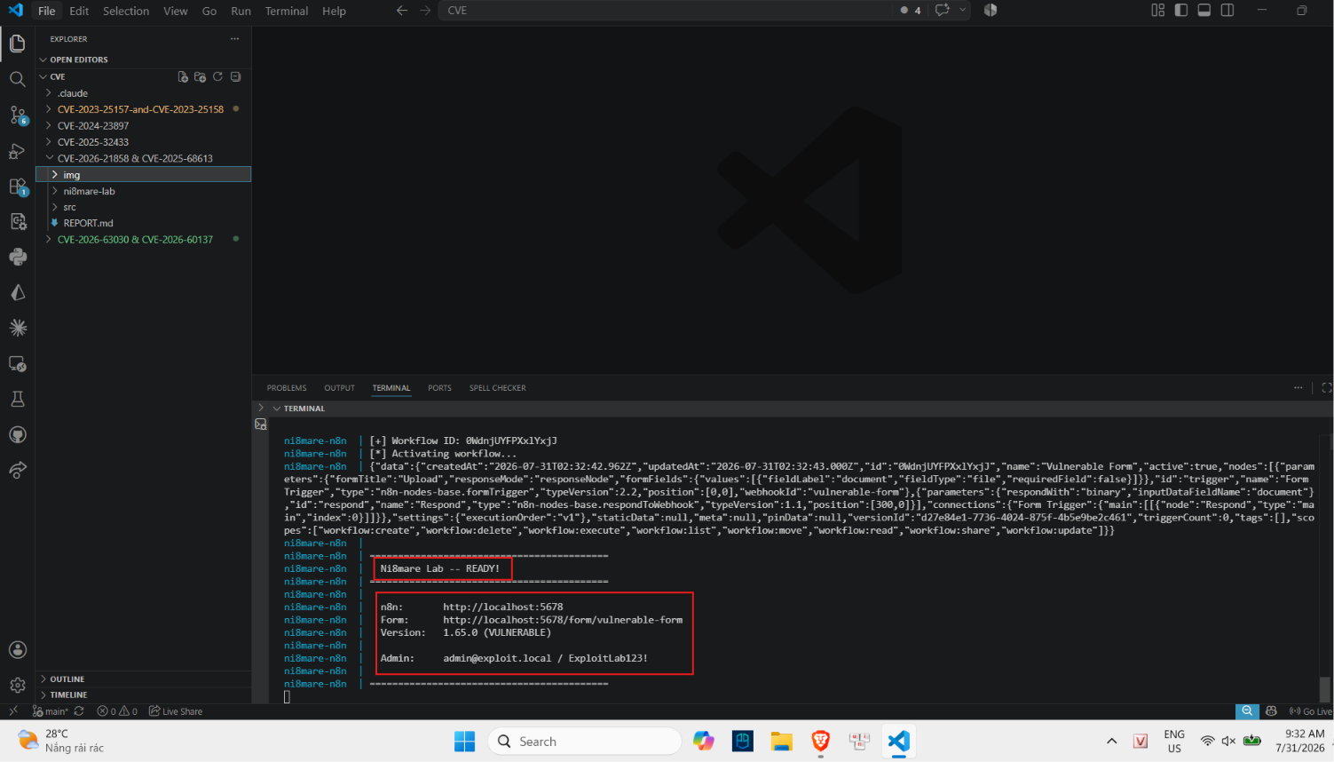The image size is (1334, 762).
Task: Click the Customize Layout icon
Action: pyautogui.click(x=1158, y=11)
